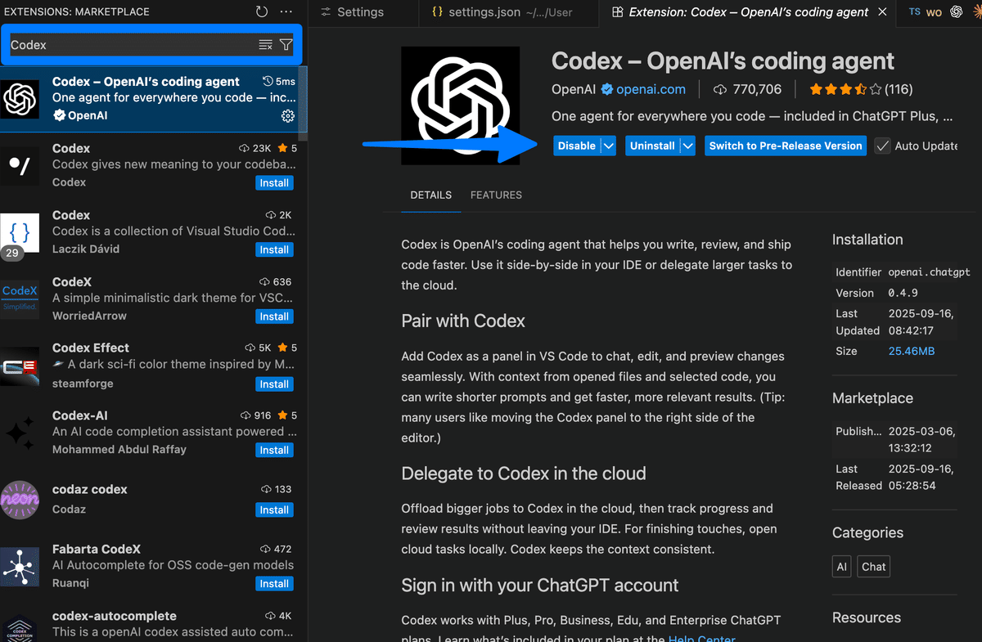Open the openai.com publisher link
The height and width of the screenshot is (642, 982).
click(651, 89)
